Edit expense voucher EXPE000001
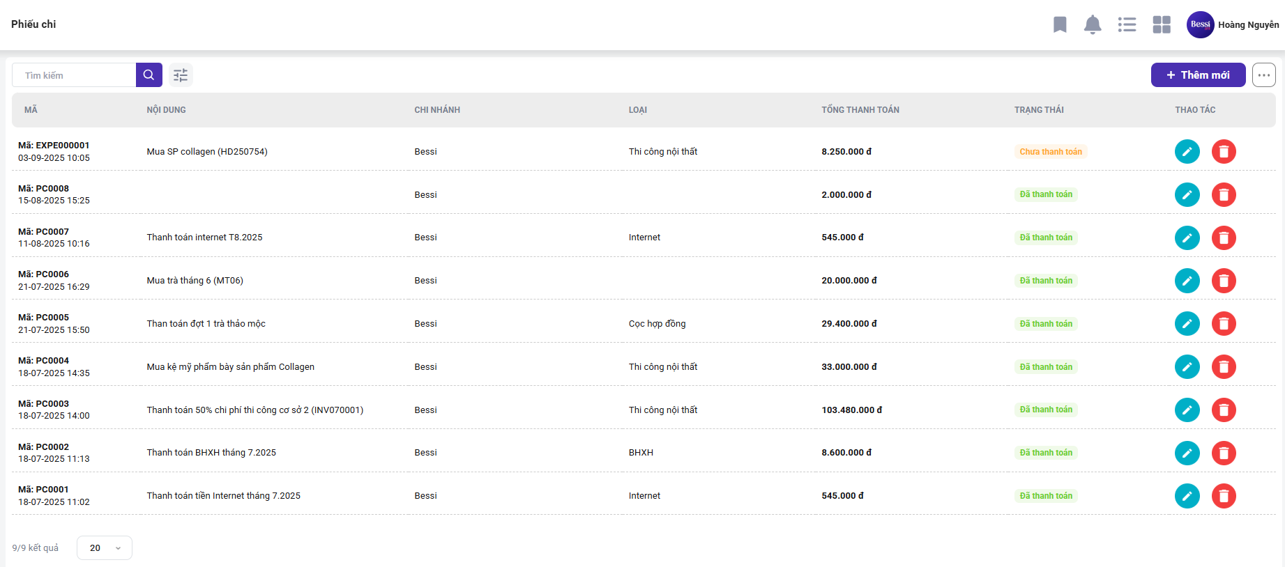 1187,152
